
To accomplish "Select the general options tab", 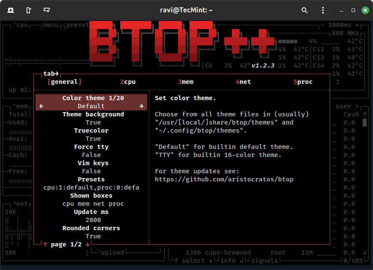I will 65,82.
